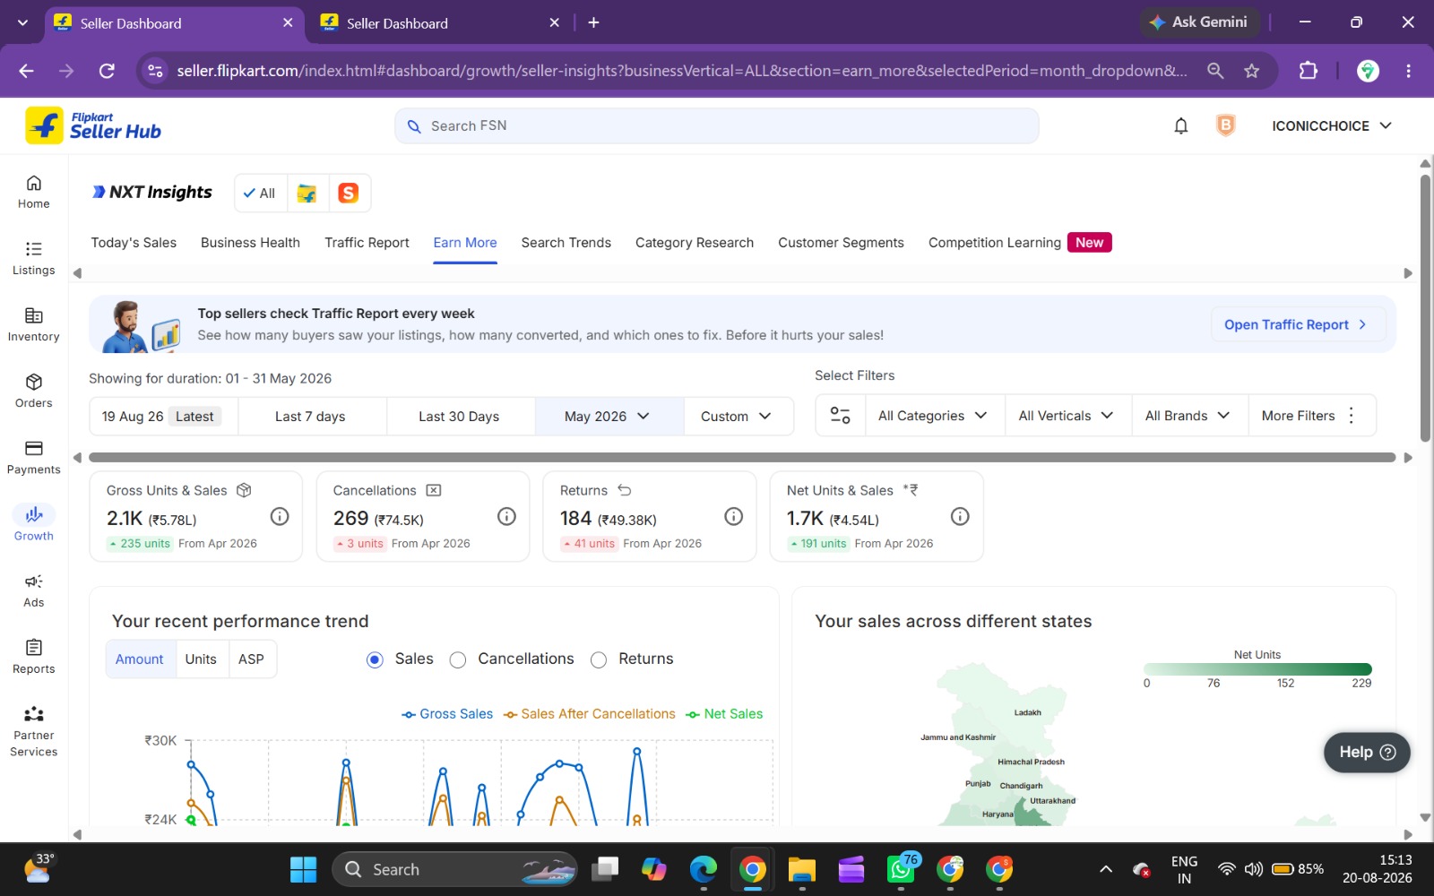Open Microsoft Edge from the taskbar
This screenshot has height=896, width=1434.
pos(704,869)
